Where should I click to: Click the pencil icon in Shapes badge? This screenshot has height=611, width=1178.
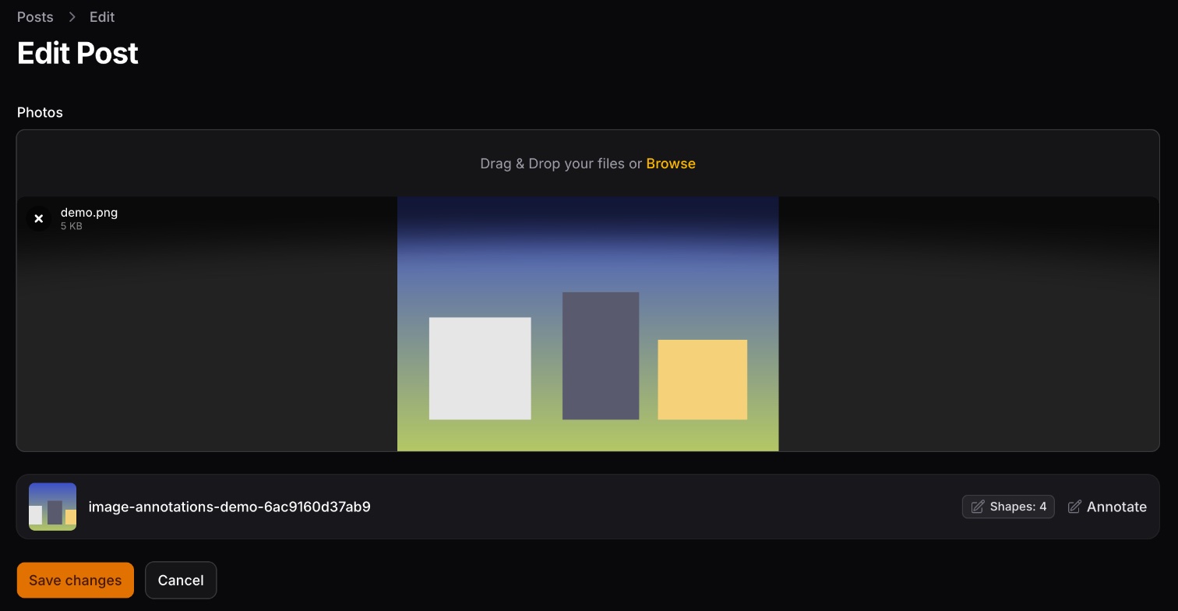(x=977, y=507)
